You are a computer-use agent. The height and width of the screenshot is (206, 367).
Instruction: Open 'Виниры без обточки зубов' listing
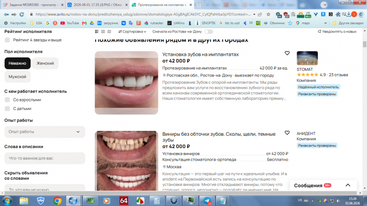coord(219,137)
